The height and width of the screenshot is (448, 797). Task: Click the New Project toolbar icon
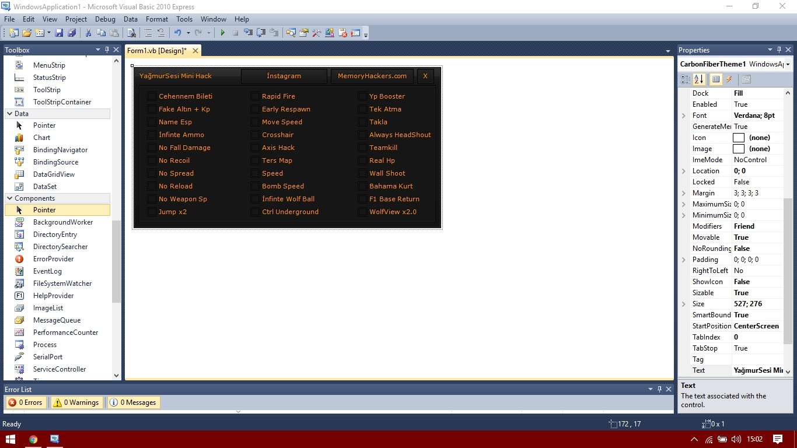[13, 33]
